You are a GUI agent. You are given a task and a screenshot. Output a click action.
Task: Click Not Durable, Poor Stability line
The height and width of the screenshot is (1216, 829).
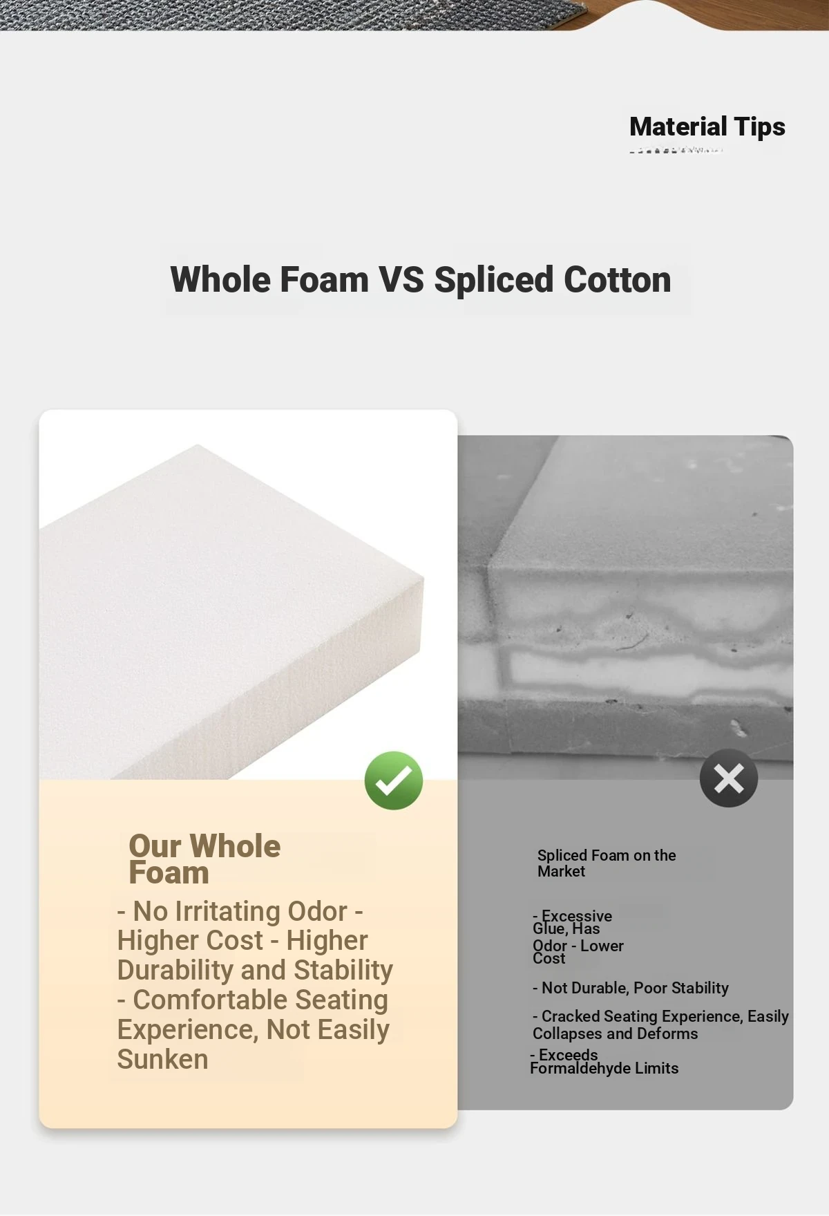click(x=631, y=988)
